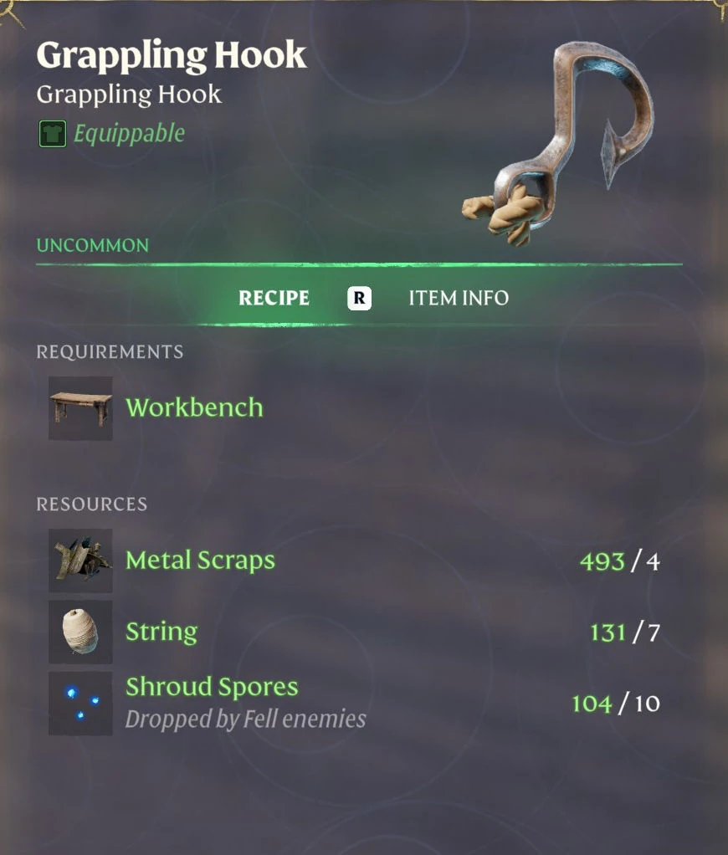Click the String resource name

(x=161, y=632)
